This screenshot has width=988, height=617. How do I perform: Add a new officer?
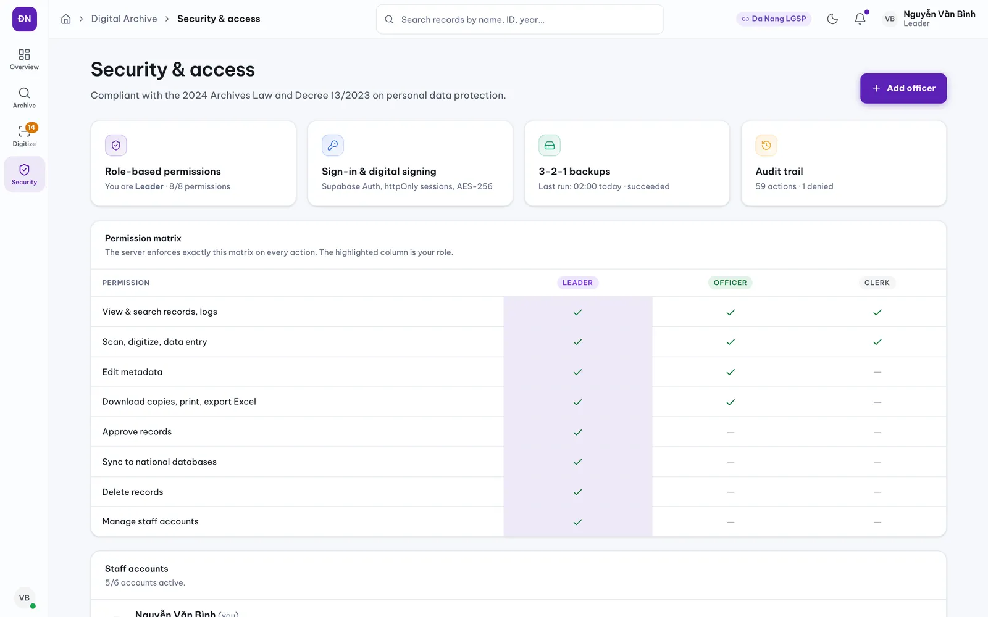click(x=903, y=88)
